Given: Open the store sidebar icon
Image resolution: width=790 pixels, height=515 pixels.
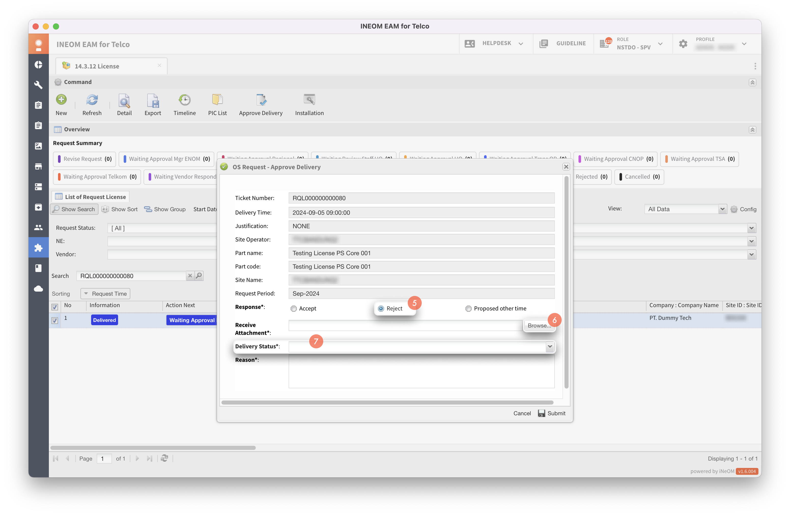Looking at the screenshot, I should pyautogui.click(x=38, y=166).
